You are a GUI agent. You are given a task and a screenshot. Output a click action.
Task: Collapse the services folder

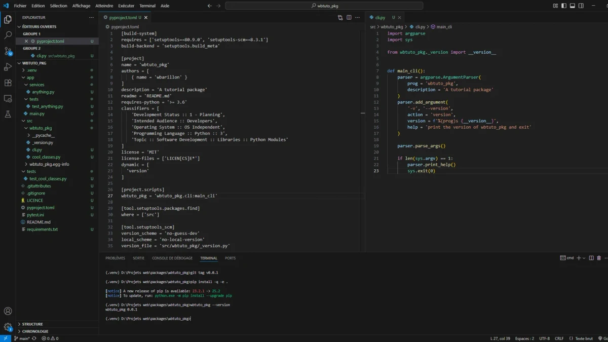pyautogui.click(x=58, y=85)
